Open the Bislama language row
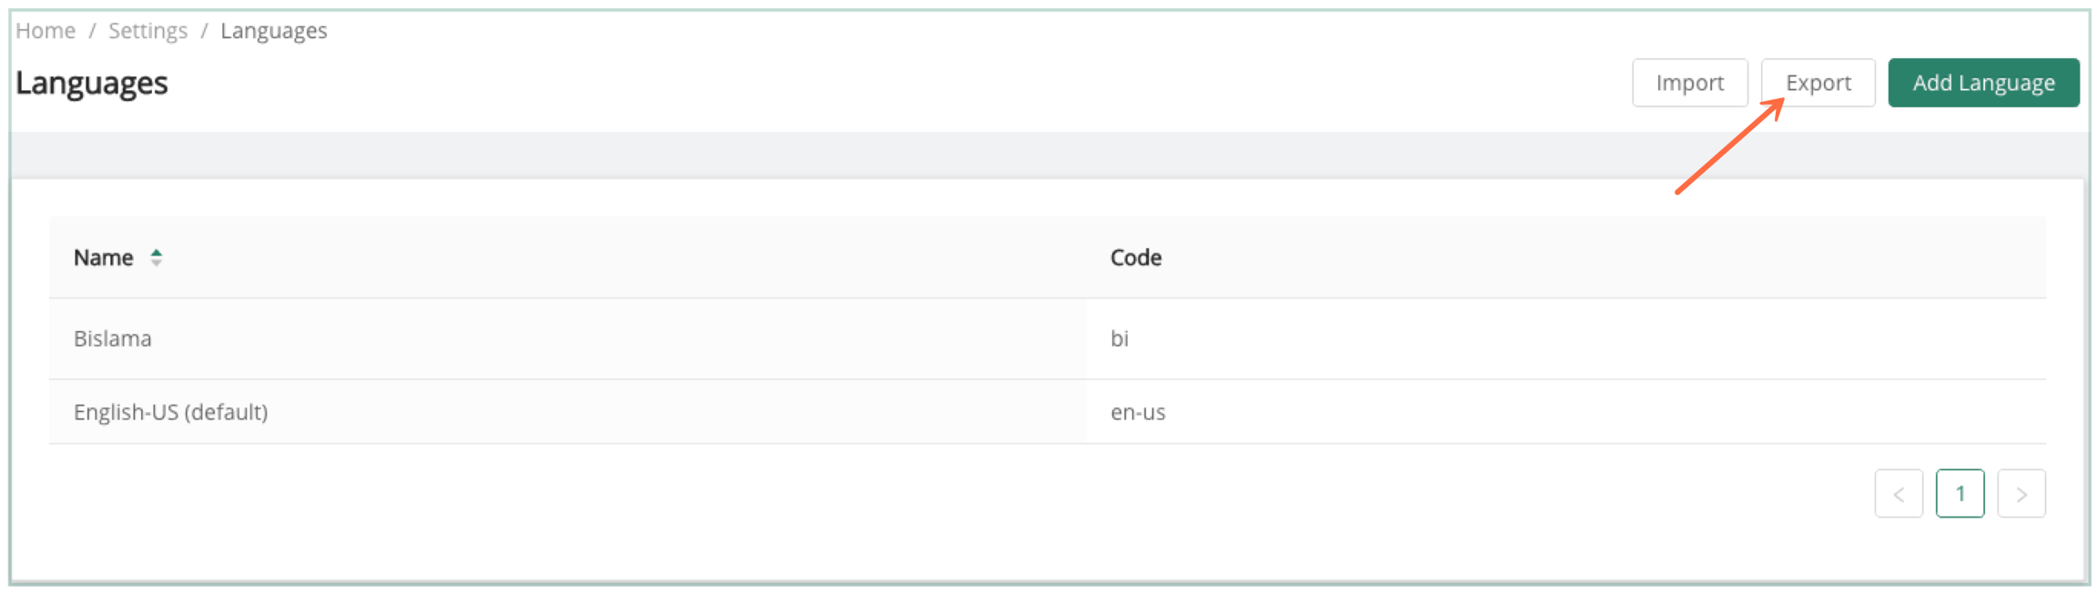 coord(113,339)
